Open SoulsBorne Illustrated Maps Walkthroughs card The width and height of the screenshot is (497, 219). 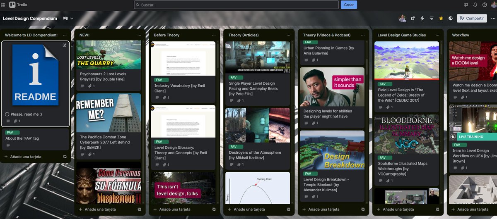pos(407,150)
